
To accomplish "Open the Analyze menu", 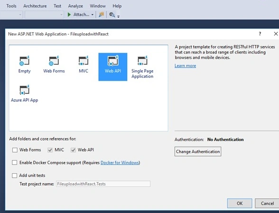I will [x=75, y=6].
